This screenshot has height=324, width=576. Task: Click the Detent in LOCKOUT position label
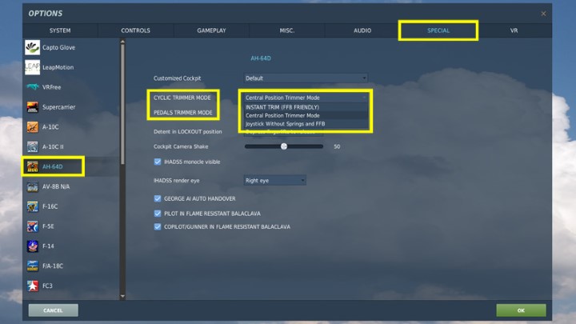click(188, 131)
